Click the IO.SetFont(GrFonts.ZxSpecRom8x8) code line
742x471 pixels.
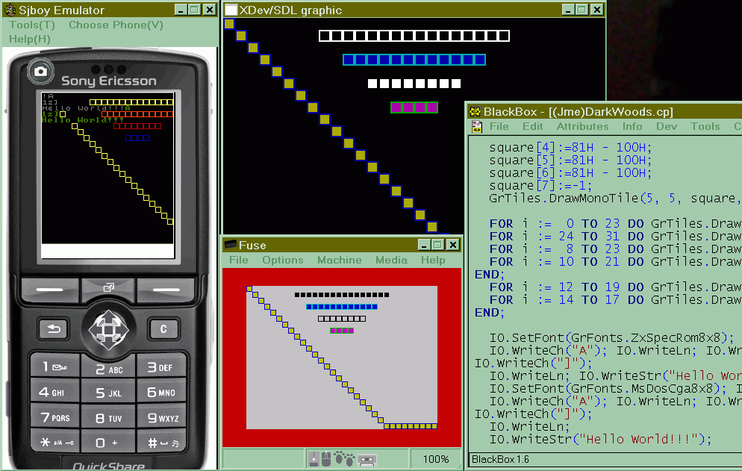(611, 338)
